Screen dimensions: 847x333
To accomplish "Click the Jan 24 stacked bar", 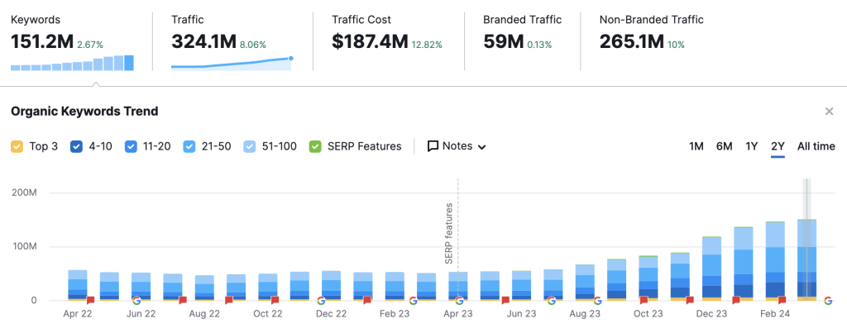I will [x=744, y=264].
